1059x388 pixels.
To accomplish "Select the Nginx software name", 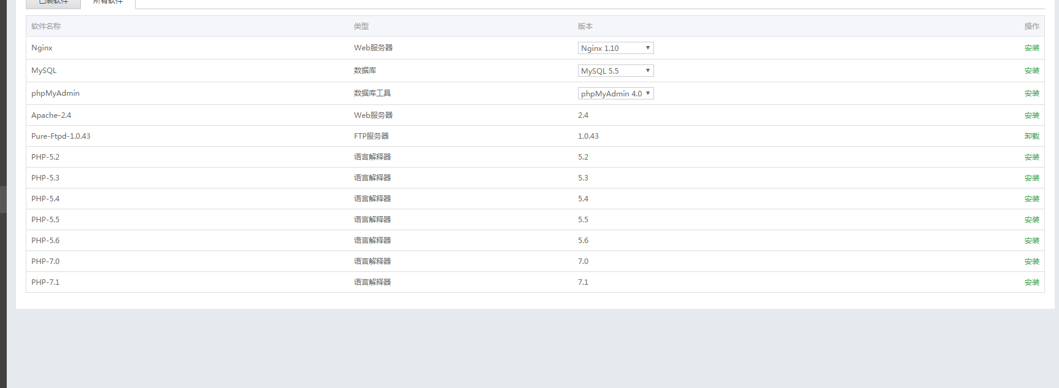I will (42, 48).
